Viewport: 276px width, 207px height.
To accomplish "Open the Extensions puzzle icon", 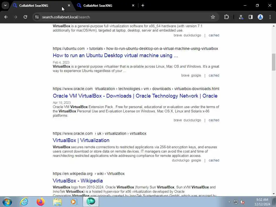I will (x=226, y=17).
